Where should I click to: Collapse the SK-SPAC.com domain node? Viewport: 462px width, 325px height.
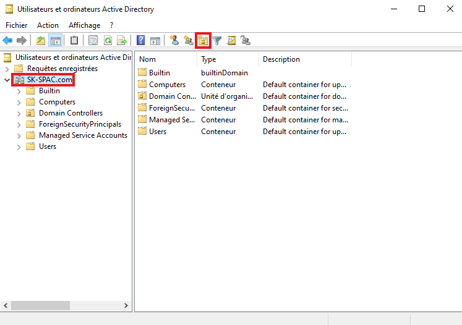(7, 80)
